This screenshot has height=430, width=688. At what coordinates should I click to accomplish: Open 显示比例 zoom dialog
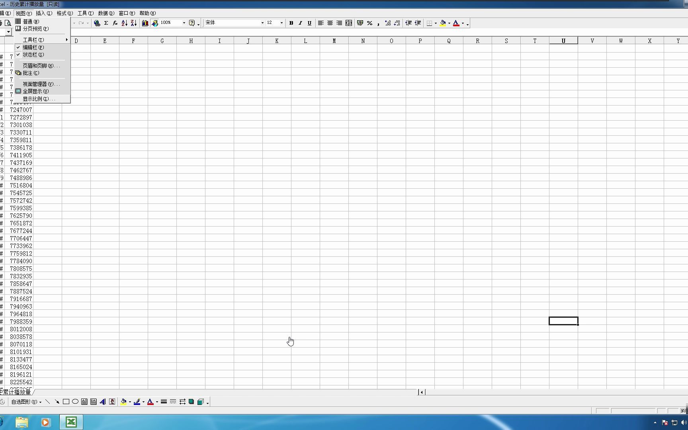(x=42, y=99)
